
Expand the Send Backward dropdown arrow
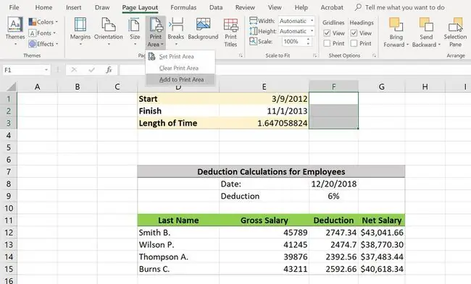click(439, 45)
